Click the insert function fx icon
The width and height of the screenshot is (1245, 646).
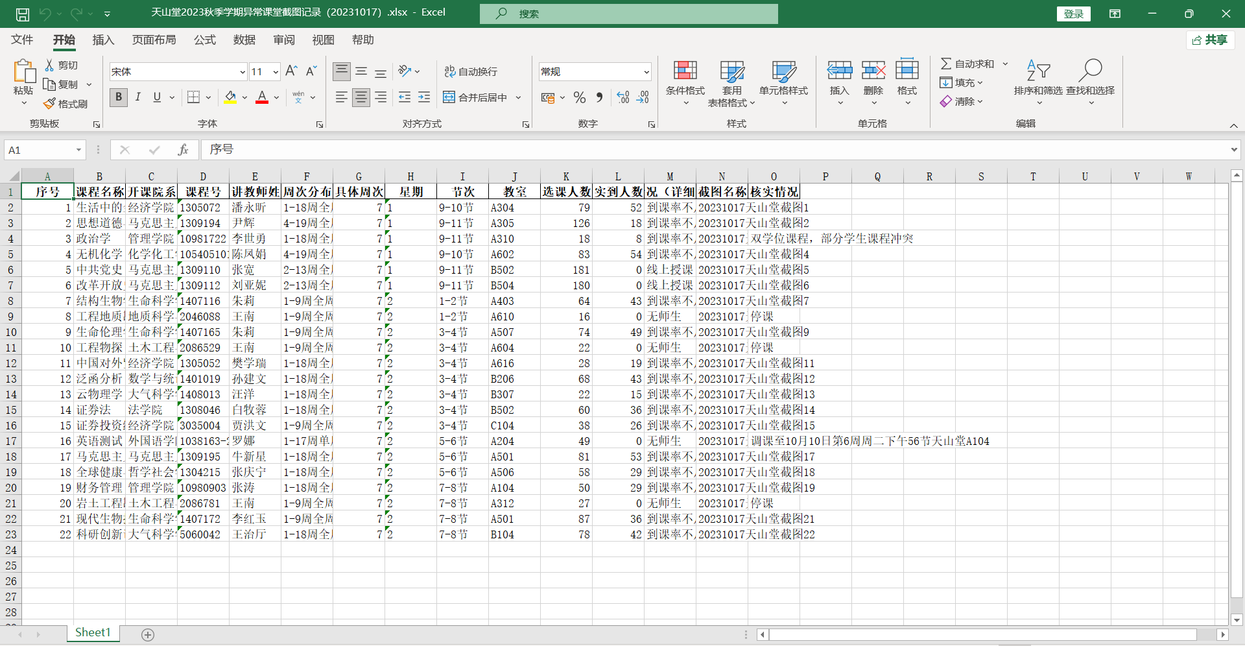pyautogui.click(x=184, y=150)
